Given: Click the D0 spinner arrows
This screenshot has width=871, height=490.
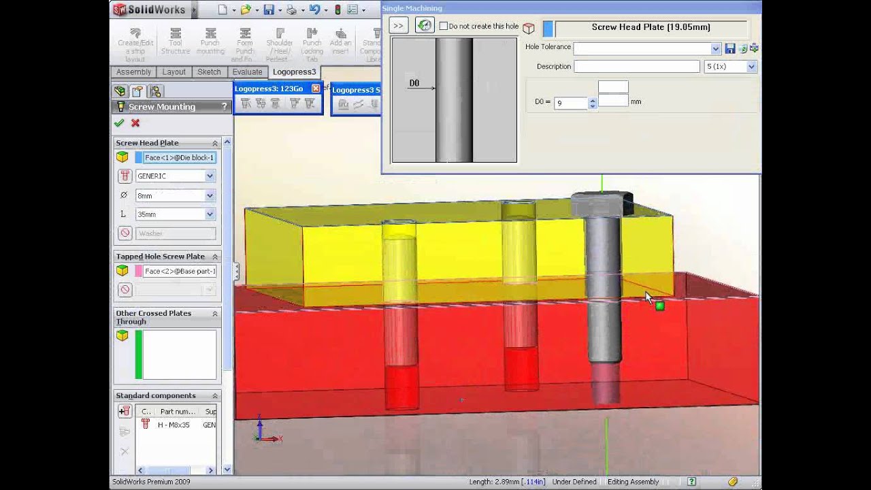Looking at the screenshot, I should [x=593, y=103].
